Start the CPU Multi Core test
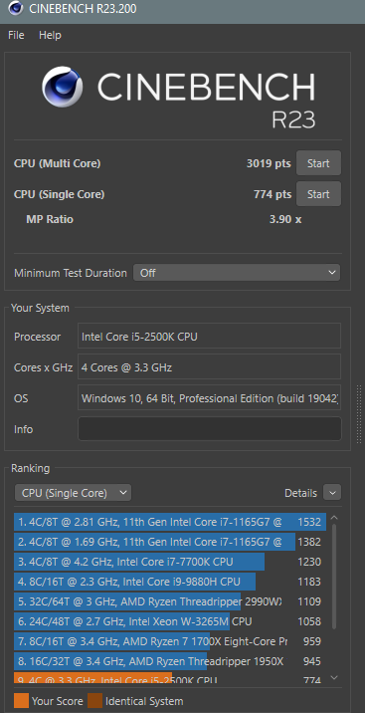The height and width of the screenshot is (713, 365). point(318,163)
